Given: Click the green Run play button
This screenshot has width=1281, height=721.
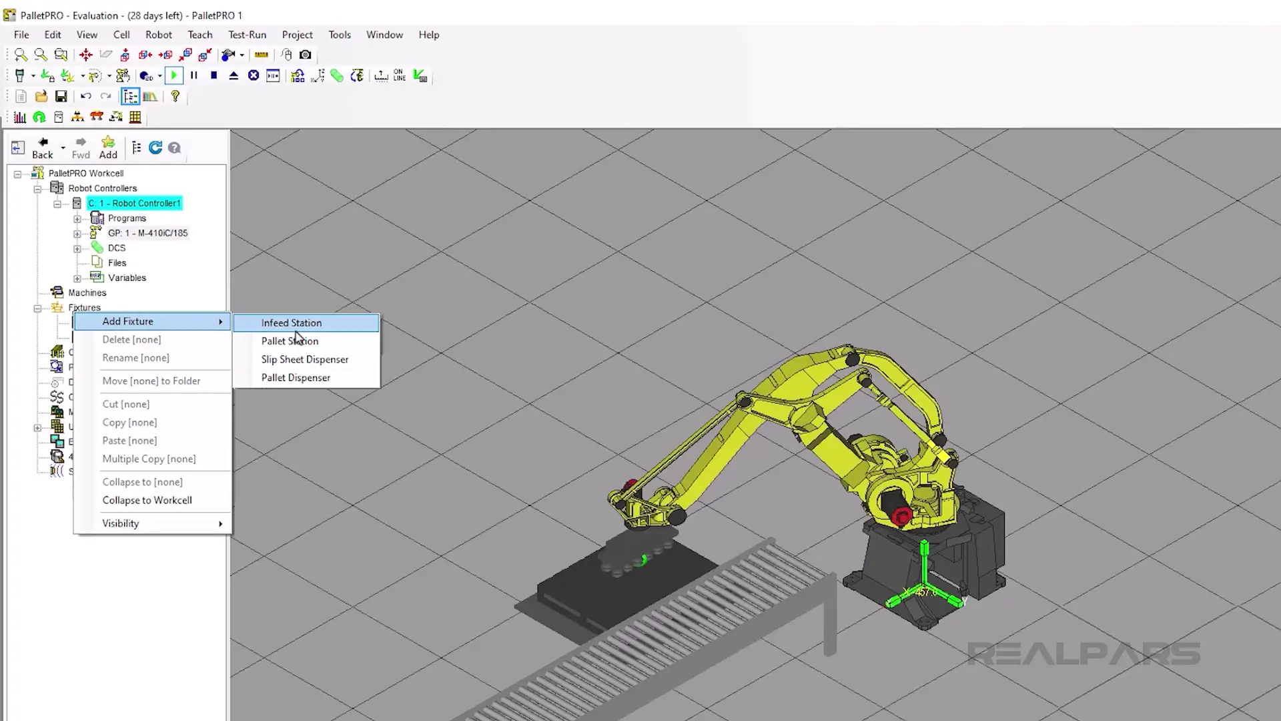Looking at the screenshot, I should point(174,76).
